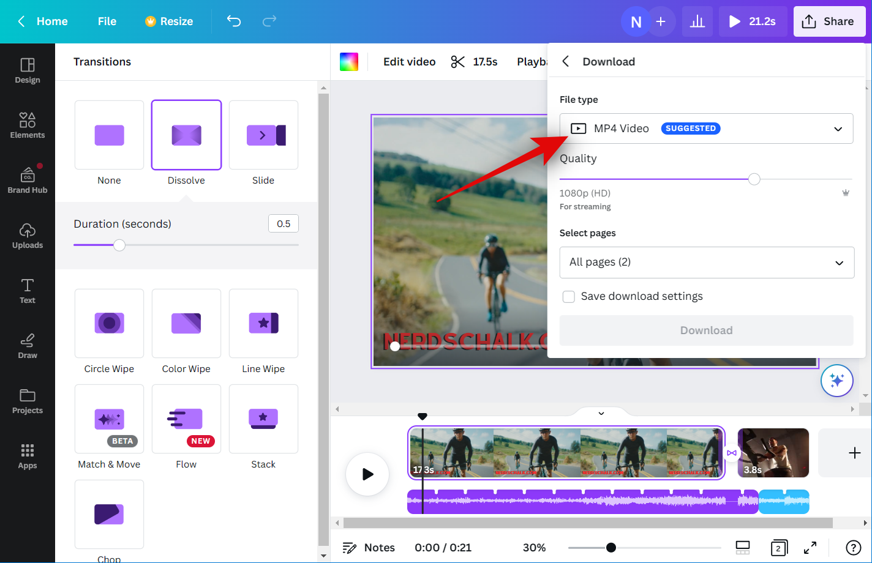872x563 pixels.
Task: Collapse the timeline with the chevron handle
Action: point(601,413)
